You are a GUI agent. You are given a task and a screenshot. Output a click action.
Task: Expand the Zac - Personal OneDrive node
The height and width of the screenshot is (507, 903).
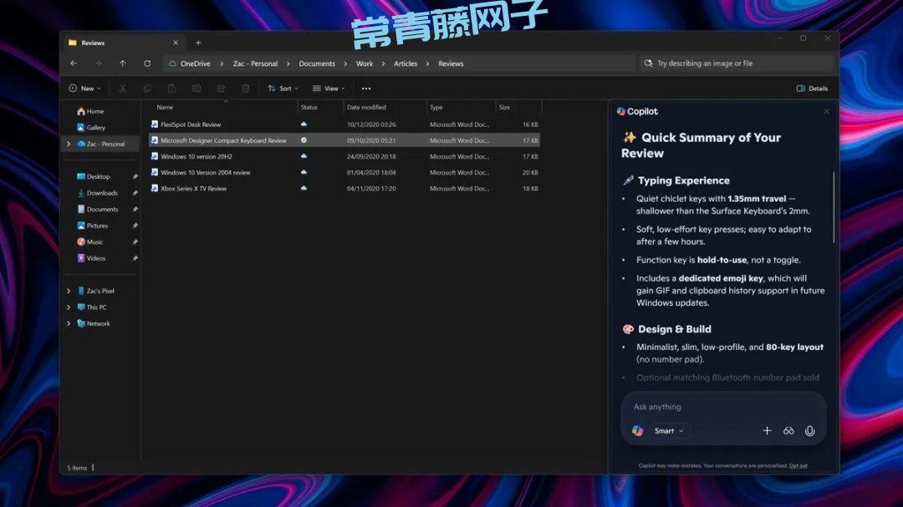[69, 144]
